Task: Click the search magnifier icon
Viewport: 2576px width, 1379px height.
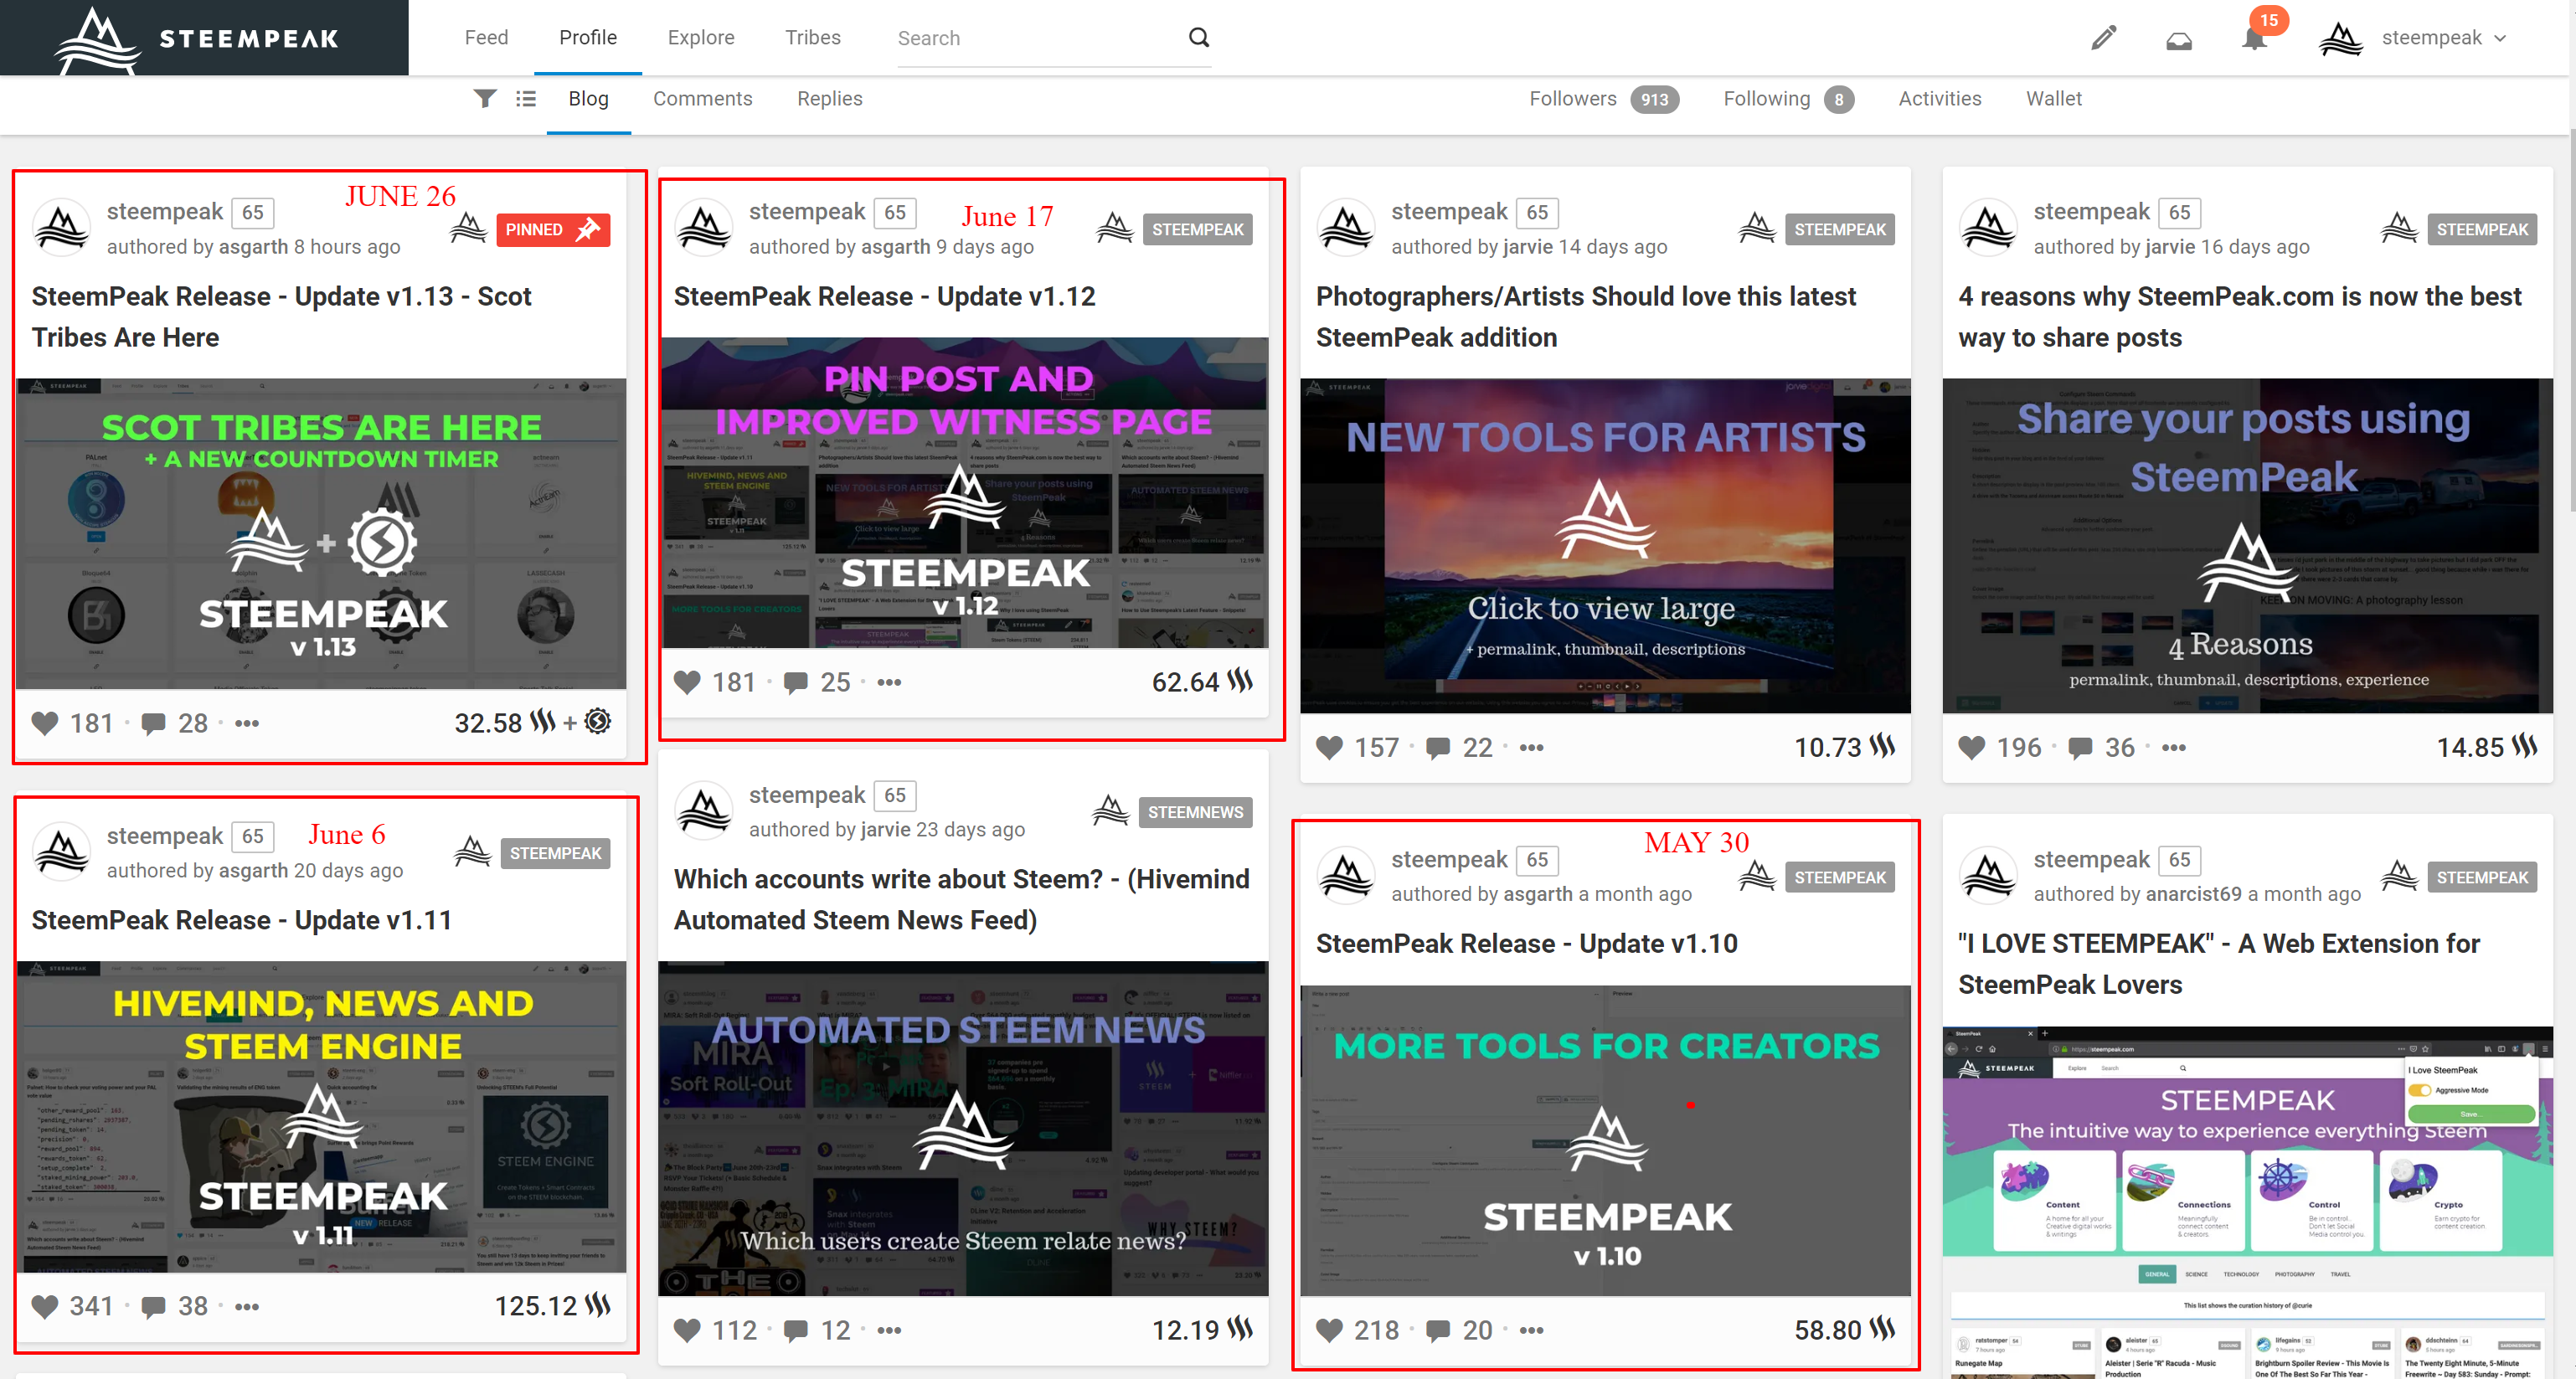Action: [1198, 38]
